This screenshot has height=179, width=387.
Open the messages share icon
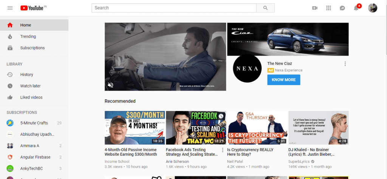(x=342, y=8)
